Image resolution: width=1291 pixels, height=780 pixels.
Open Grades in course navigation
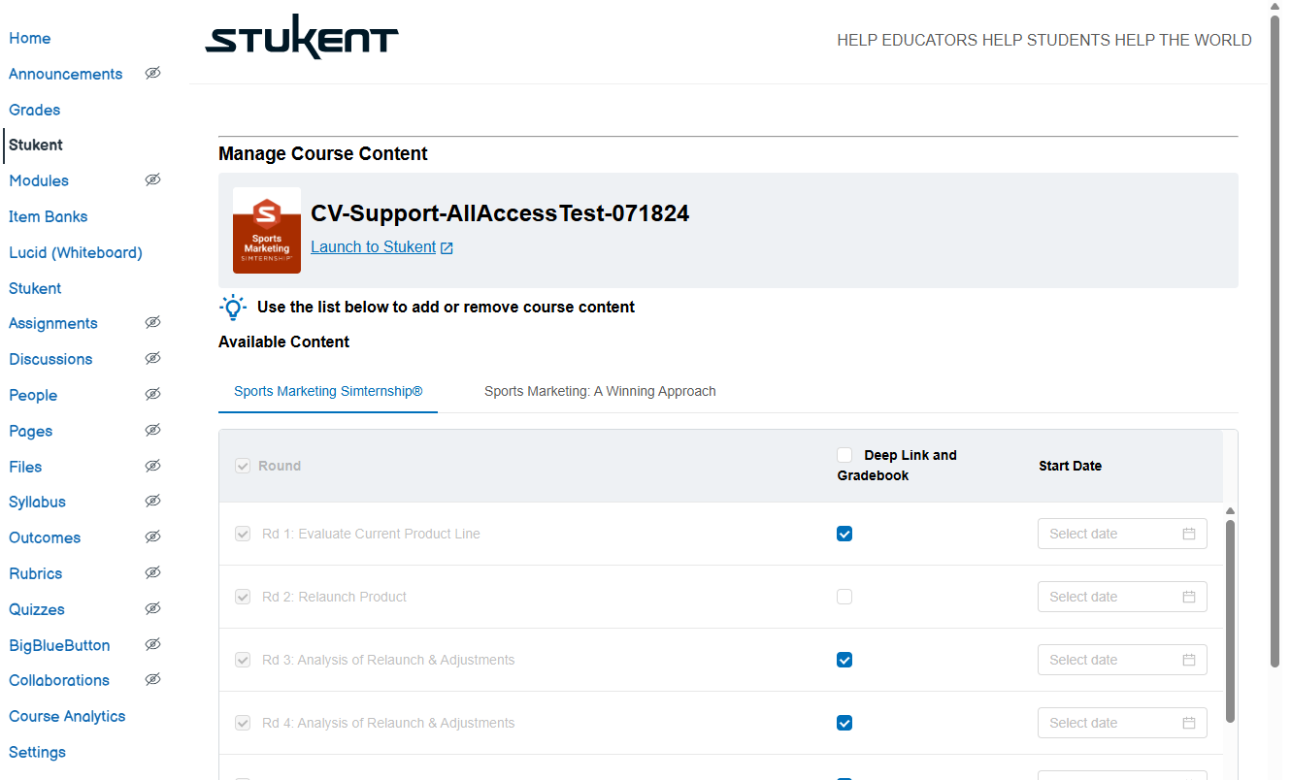click(x=35, y=110)
